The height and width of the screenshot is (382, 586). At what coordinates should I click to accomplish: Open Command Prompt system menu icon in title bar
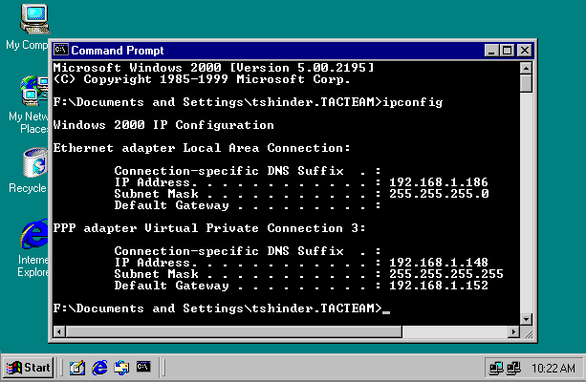(60, 50)
